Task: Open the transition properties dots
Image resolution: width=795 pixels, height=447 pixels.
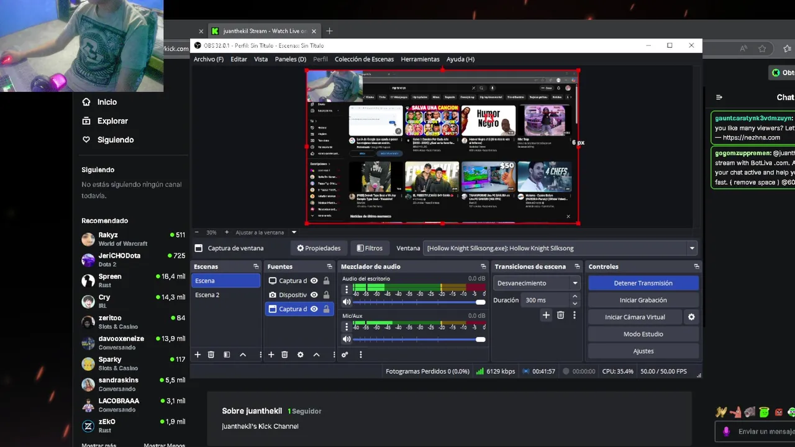Action: pos(574,315)
